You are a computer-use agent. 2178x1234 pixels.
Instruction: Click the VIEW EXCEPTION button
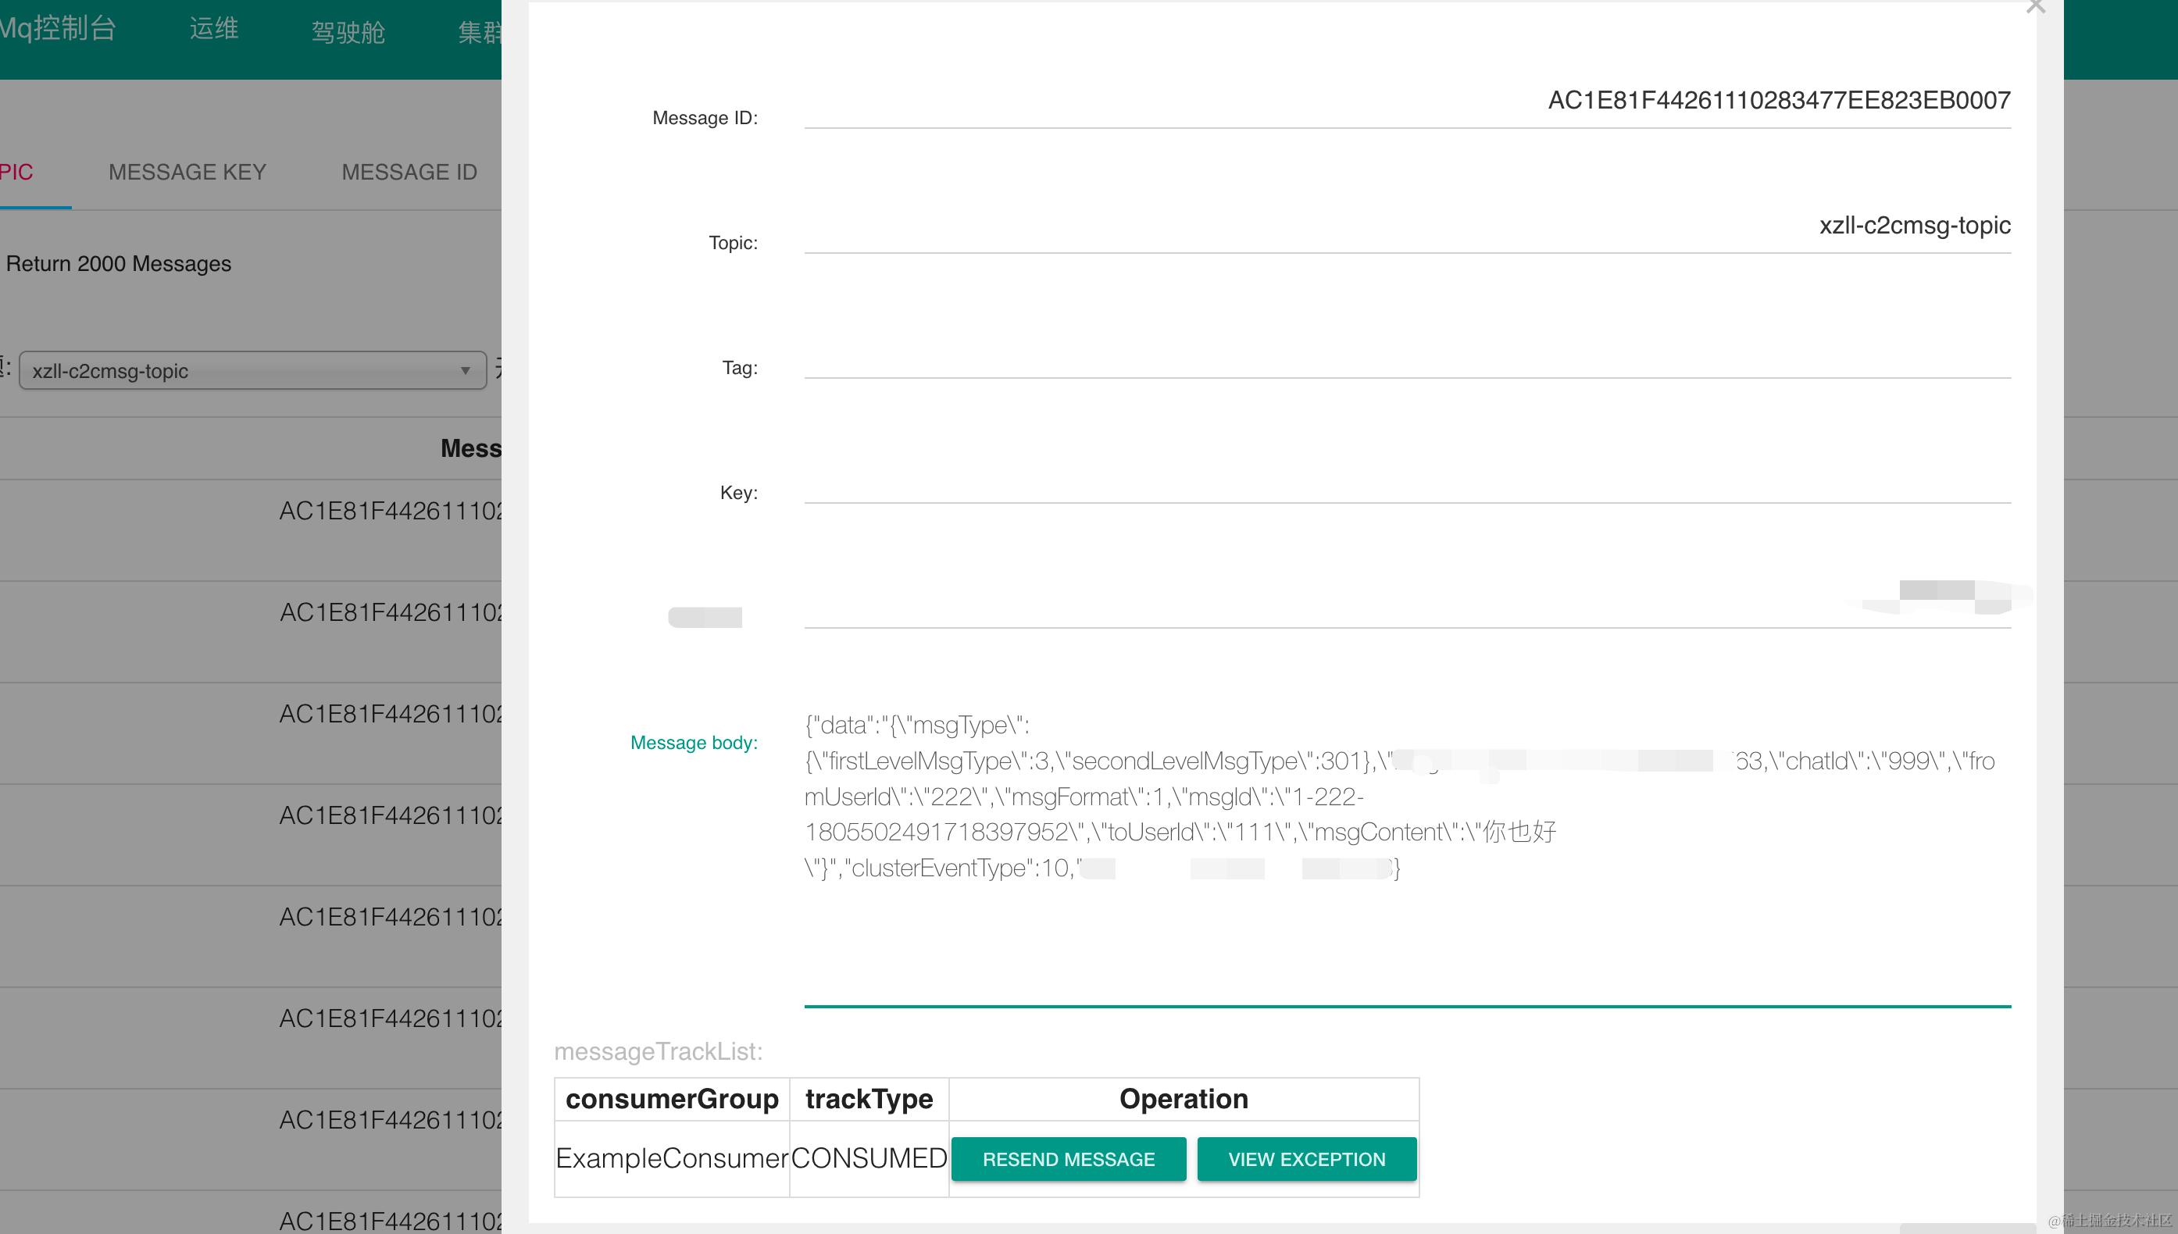tap(1306, 1158)
